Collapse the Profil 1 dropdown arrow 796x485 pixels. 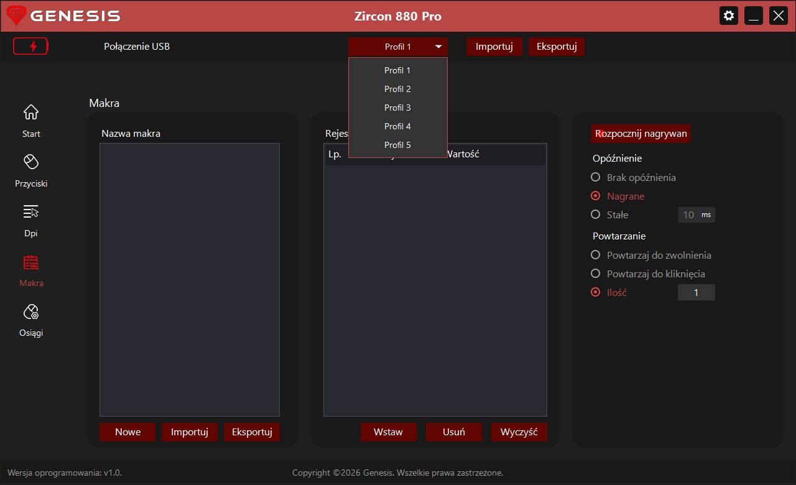tap(438, 47)
